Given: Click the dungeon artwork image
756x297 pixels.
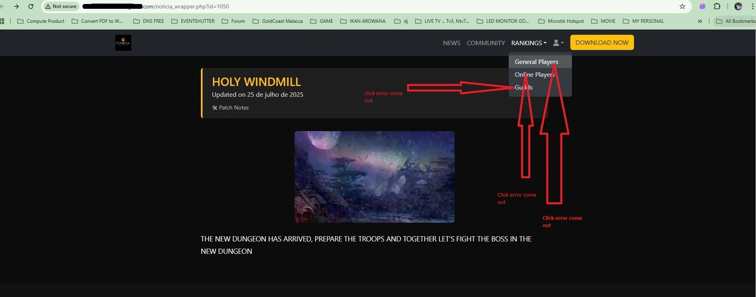Looking at the screenshot, I should tap(375, 177).
